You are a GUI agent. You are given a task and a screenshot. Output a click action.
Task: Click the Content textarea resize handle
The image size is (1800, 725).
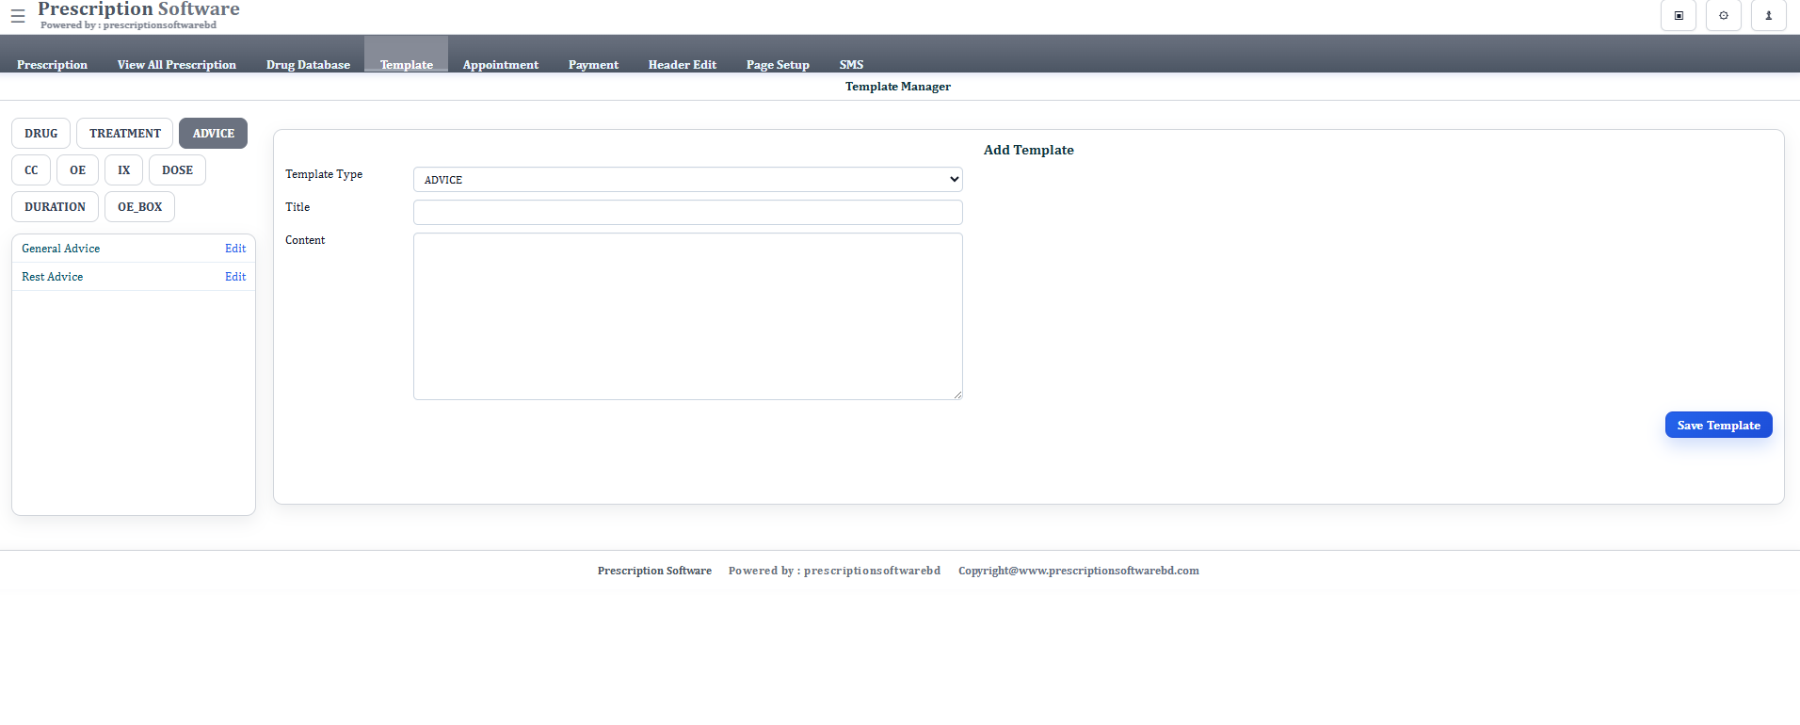(x=957, y=395)
